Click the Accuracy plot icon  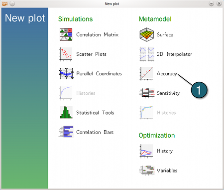(146, 73)
